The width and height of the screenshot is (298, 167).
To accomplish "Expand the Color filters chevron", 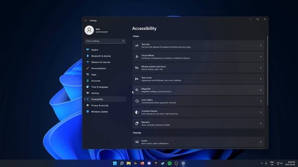I will [x=261, y=101].
